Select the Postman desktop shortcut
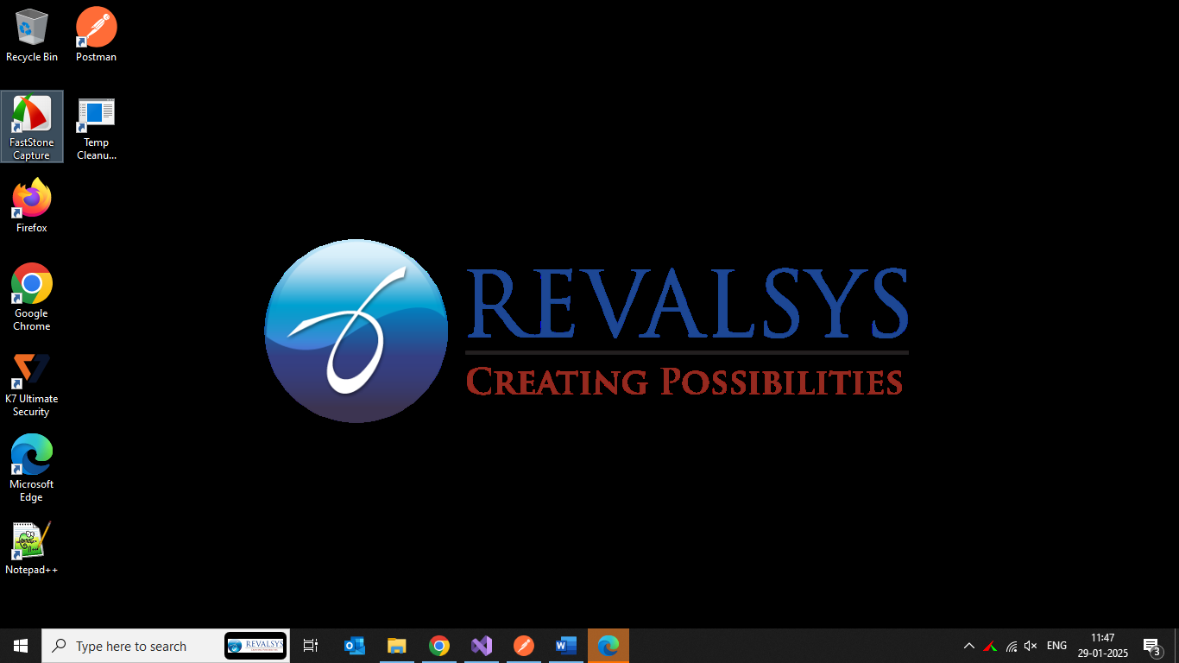 click(96, 35)
